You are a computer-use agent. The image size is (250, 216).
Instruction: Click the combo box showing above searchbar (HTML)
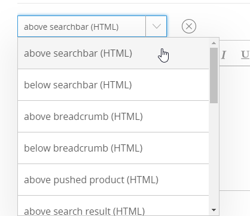point(92,26)
